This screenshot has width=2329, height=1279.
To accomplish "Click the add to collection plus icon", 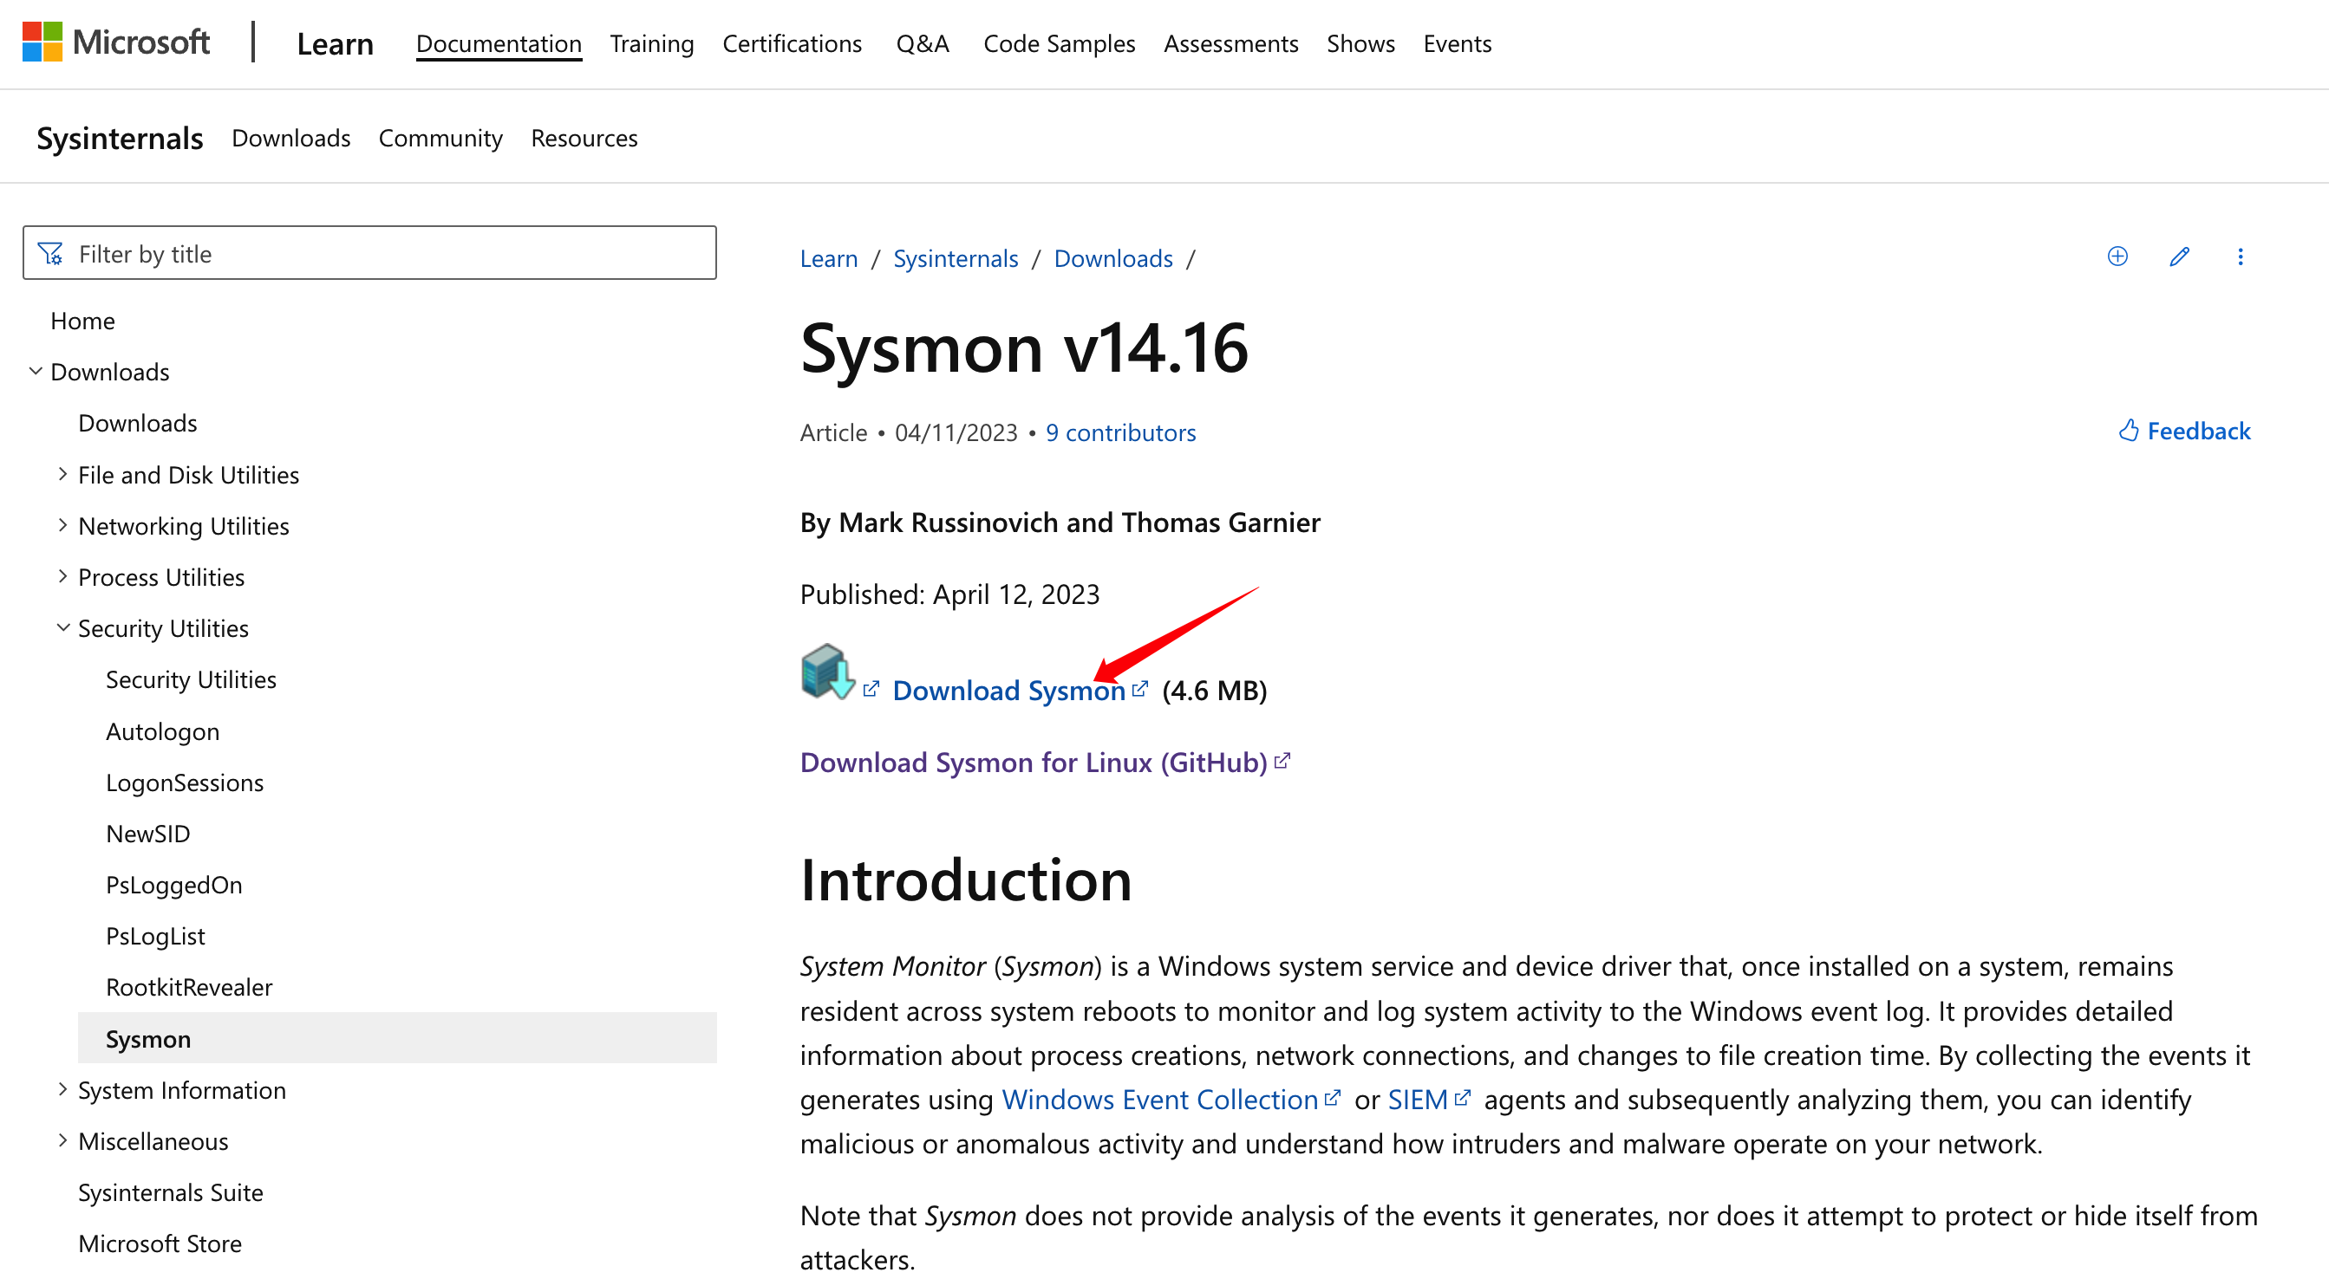I will pos(2117,256).
